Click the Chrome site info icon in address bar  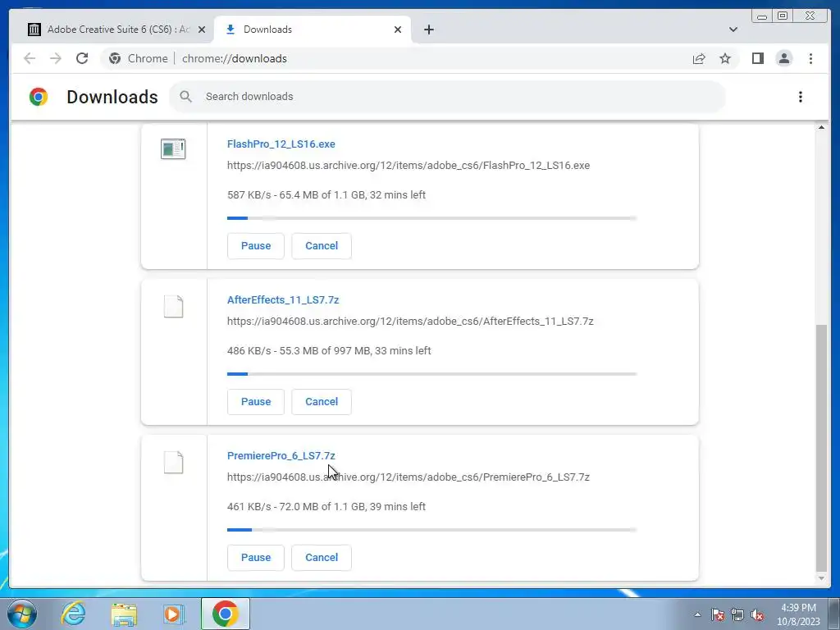[x=115, y=58]
